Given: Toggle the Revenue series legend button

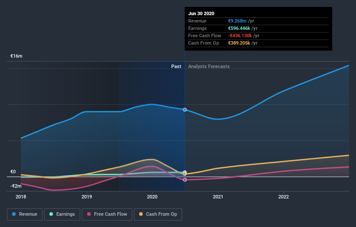Looking at the screenshot, I should pyautogui.click(x=25, y=214).
